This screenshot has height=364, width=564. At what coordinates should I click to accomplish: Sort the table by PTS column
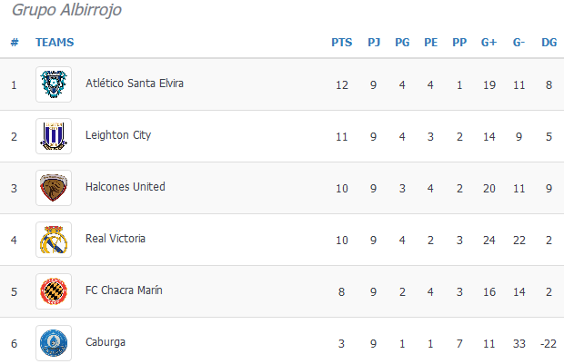(x=342, y=43)
